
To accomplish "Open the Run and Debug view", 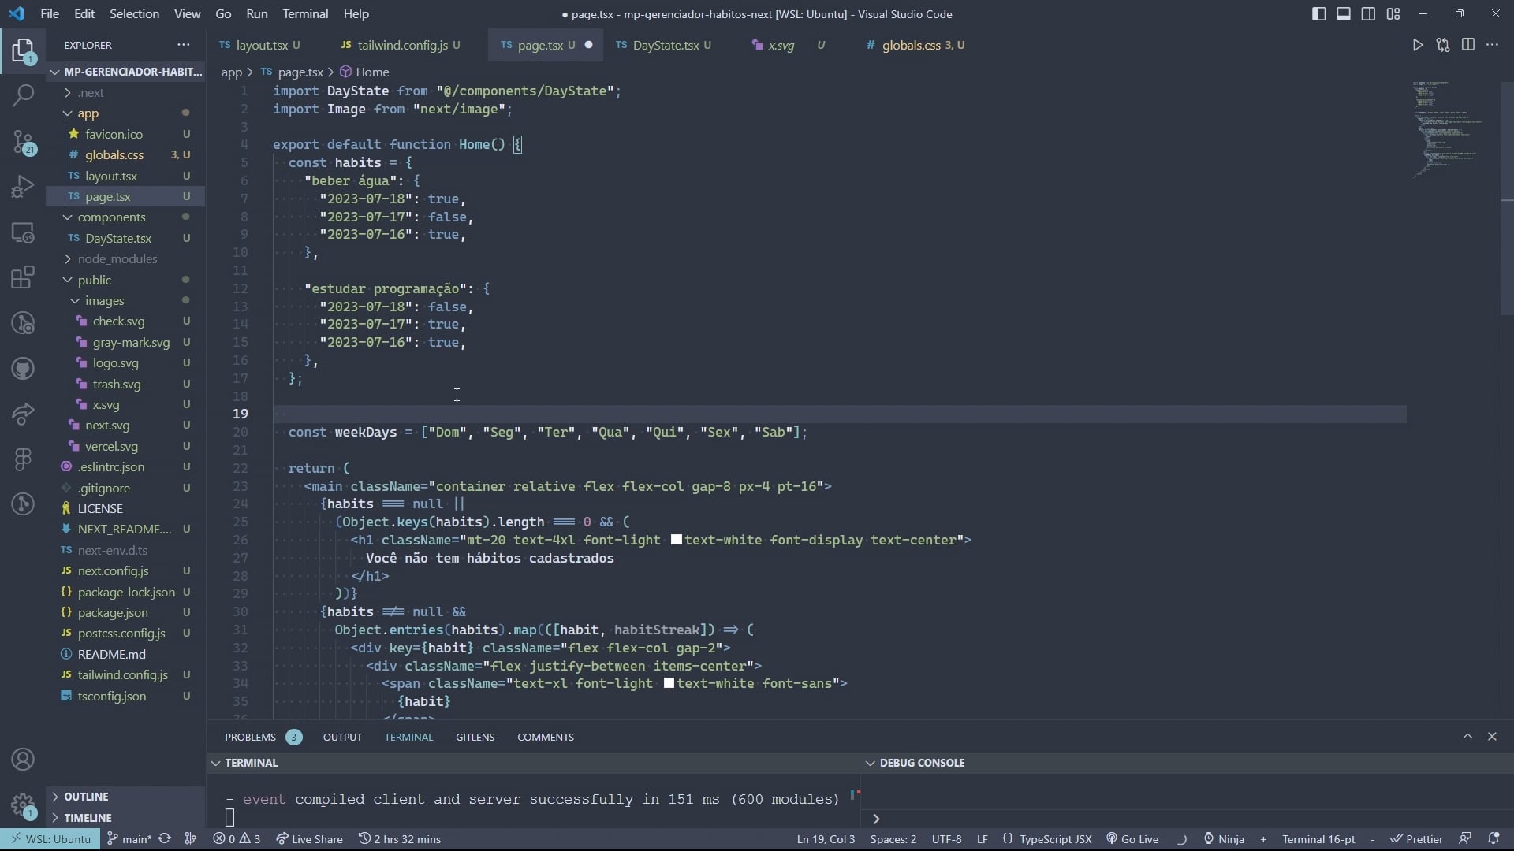I will pyautogui.click(x=23, y=187).
